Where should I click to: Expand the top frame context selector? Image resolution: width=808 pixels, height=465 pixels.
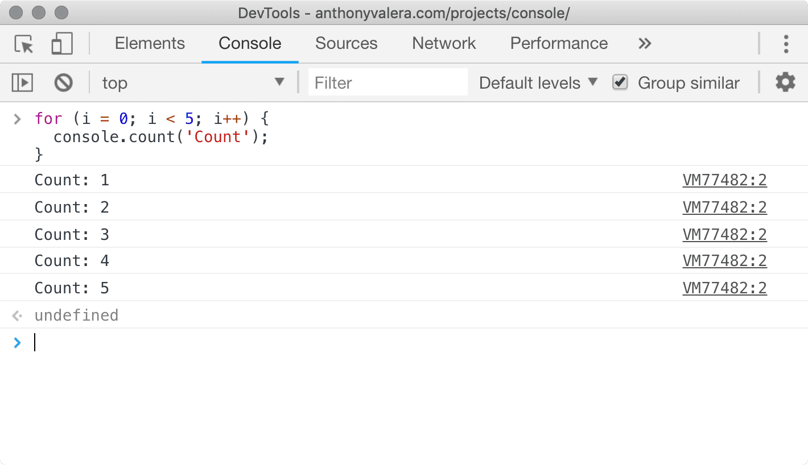pyautogui.click(x=193, y=82)
